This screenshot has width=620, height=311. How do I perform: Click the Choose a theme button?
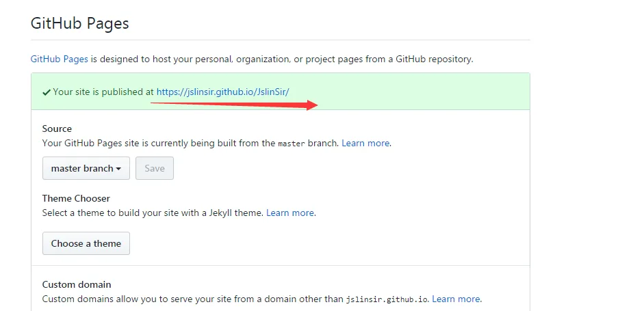coord(86,243)
